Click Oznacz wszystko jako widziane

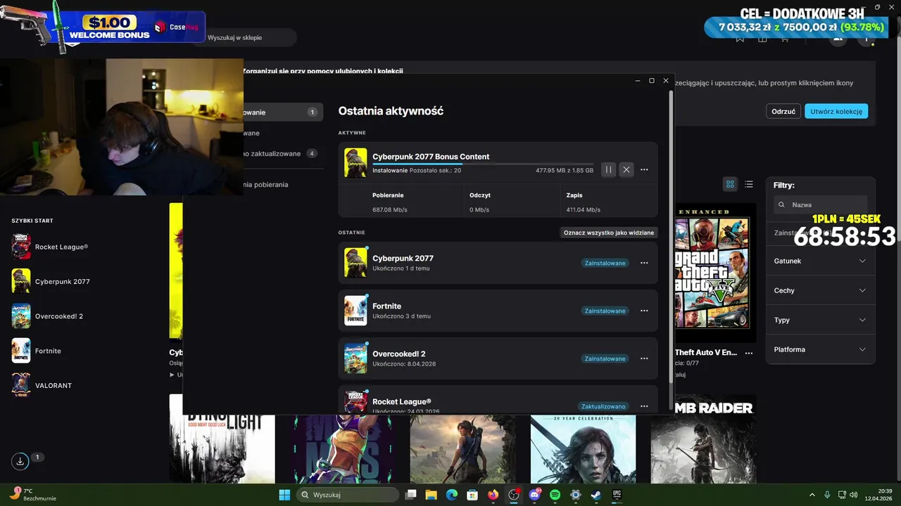pyautogui.click(x=609, y=233)
